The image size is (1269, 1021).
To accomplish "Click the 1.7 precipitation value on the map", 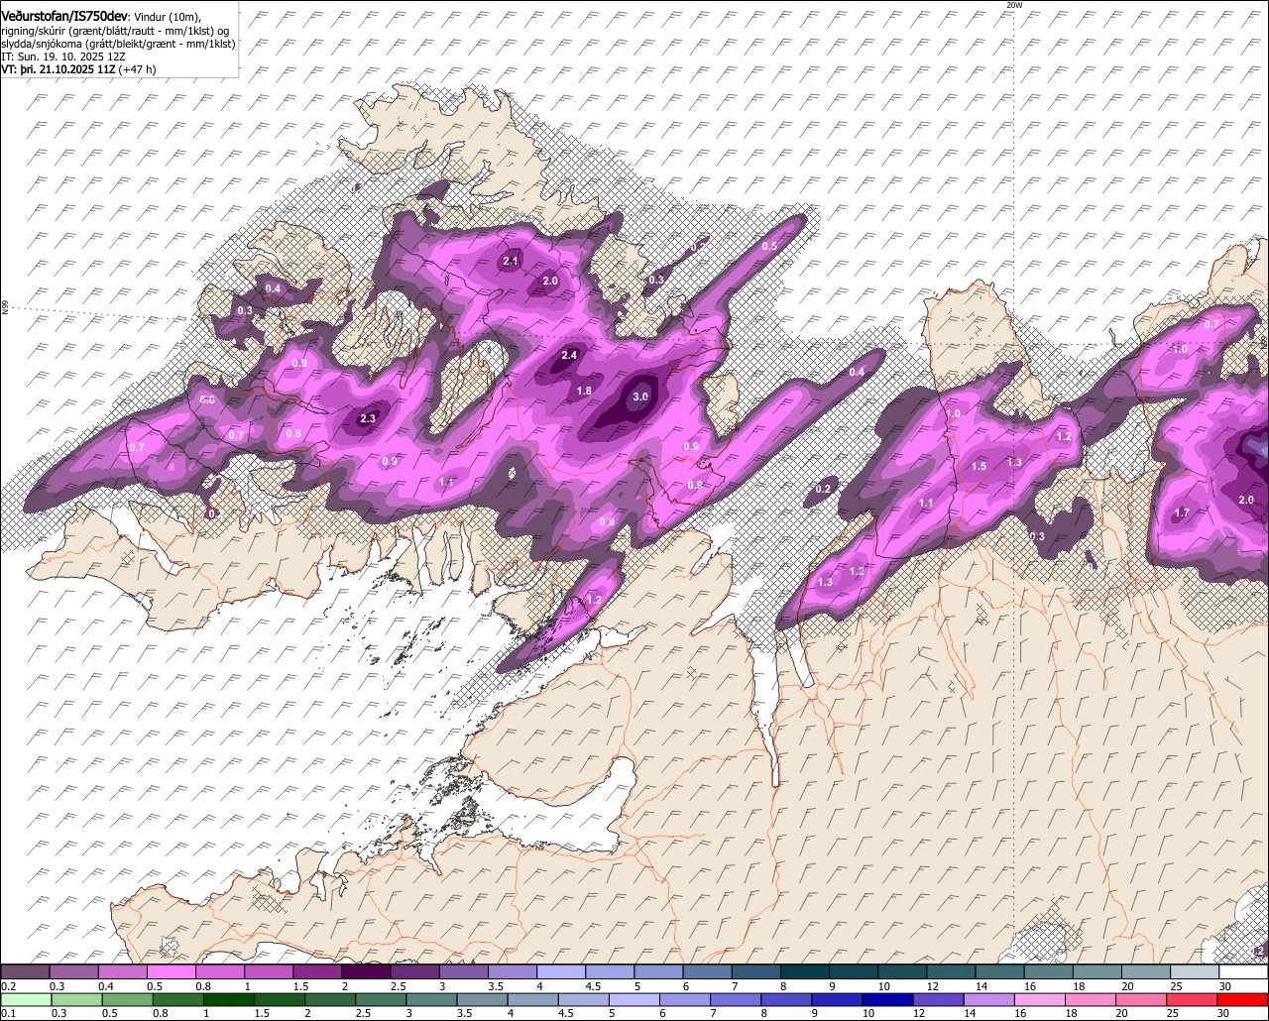I will (x=1182, y=512).
